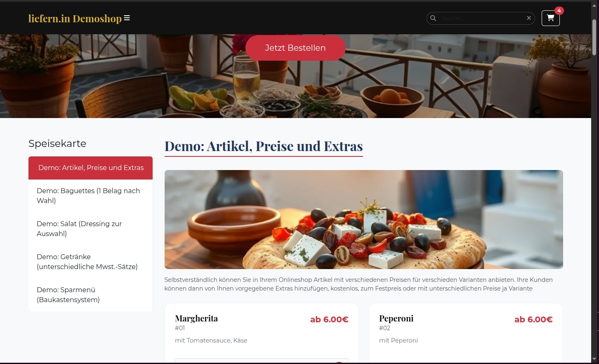The width and height of the screenshot is (599, 364).
Task: Open Demo: Baguettes category in Speisekarte
Action: click(x=90, y=196)
